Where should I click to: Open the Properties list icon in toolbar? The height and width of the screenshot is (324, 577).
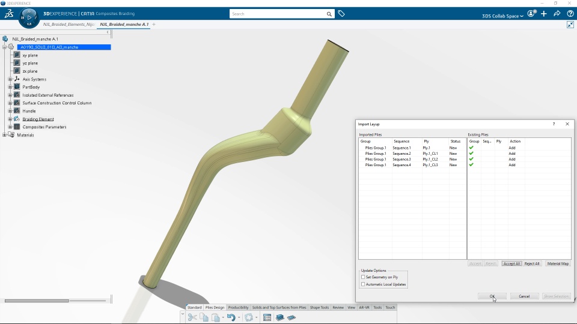coord(267,317)
